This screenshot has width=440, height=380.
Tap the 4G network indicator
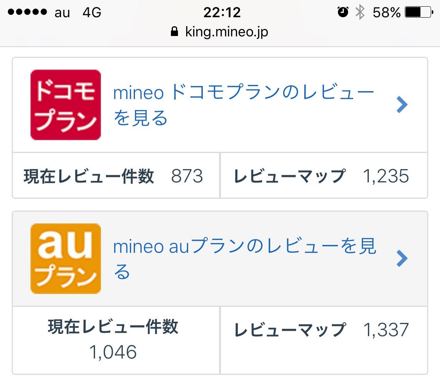(92, 13)
